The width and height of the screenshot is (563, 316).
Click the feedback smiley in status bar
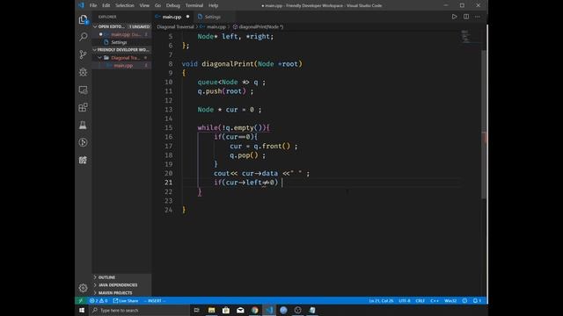[464, 300]
